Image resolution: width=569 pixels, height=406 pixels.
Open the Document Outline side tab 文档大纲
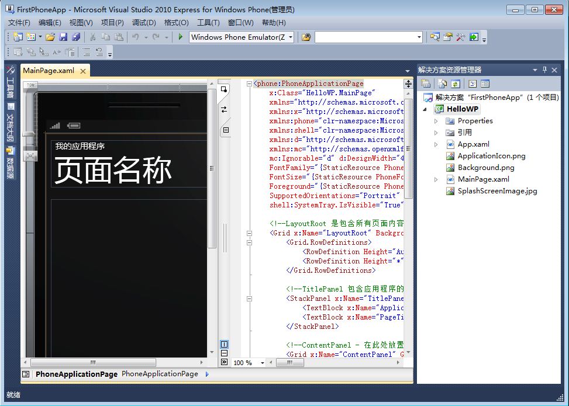coord(10,122)
